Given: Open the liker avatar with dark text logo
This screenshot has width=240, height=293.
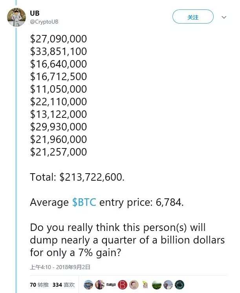Looking at the screenshot, I should pyautogui.click(x=111, y=285).
